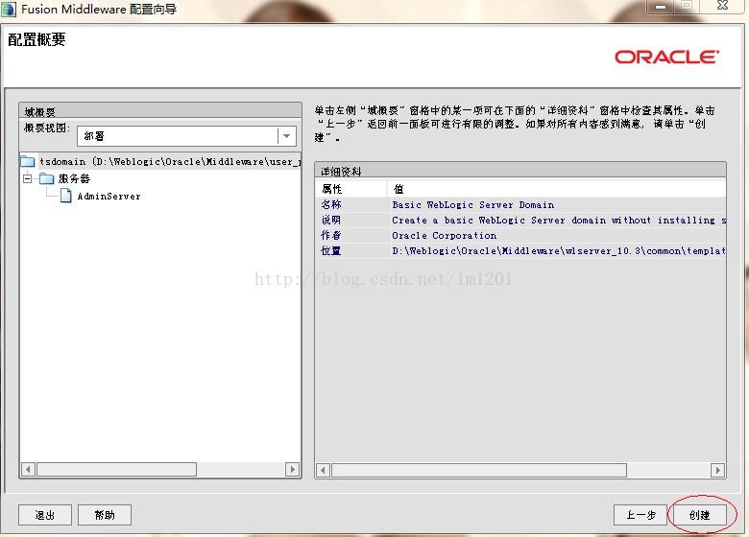This screenshot has width=749, height=537.
Task: Select the tsdomain root folder icon
Action: 28,162
